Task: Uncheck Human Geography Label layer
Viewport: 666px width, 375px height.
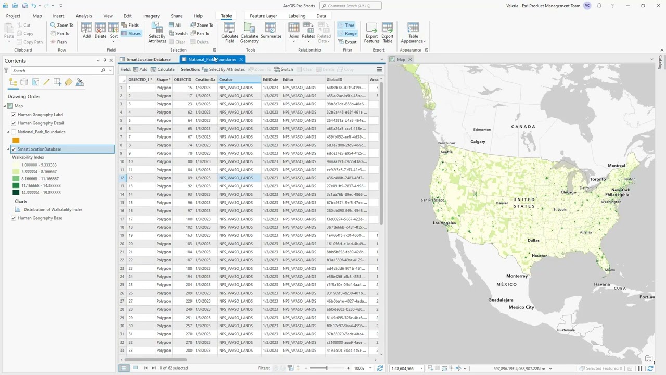Action: pyautogui.click(x=14, y=115)
